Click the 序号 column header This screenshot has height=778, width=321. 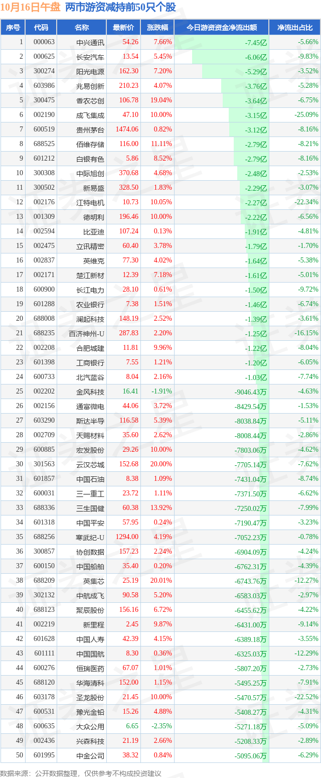pyautogui.click(x=13, y=28)
